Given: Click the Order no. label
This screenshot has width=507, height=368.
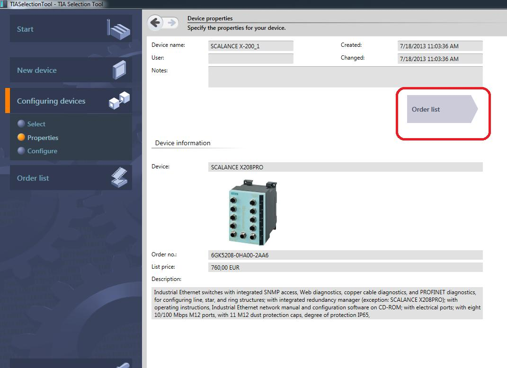Looking at the screenshot, I should (164, 254).
